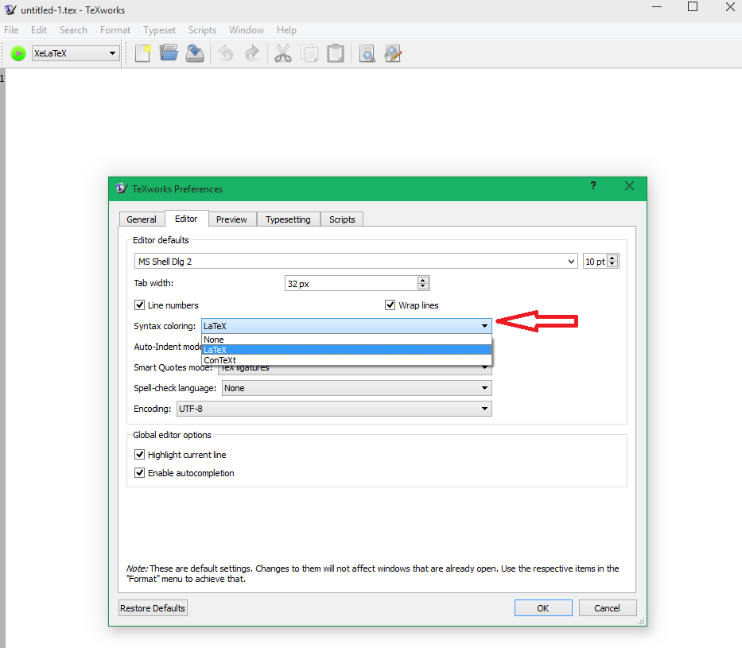Open the Window menu
The image size is (742, 648).
click(x=247, y=30)
